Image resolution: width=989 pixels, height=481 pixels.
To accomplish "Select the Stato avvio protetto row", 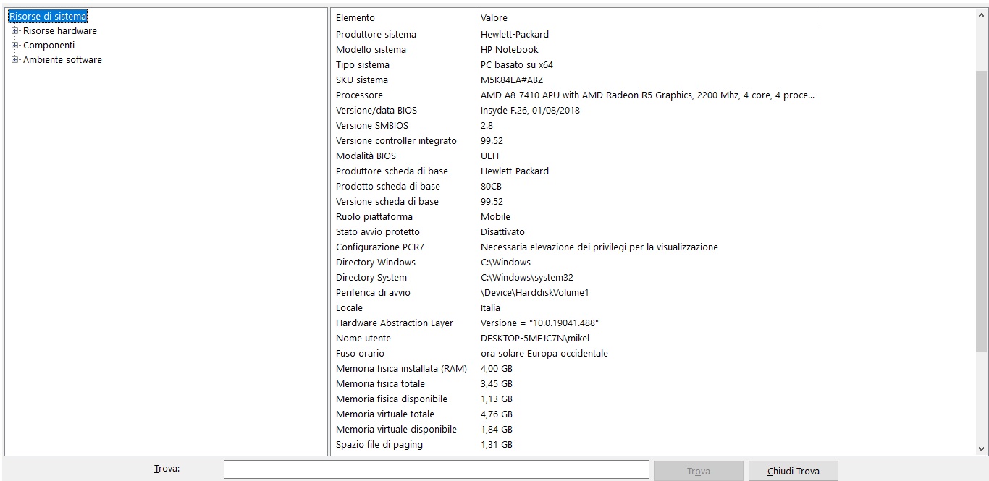I will click(576, 231).
